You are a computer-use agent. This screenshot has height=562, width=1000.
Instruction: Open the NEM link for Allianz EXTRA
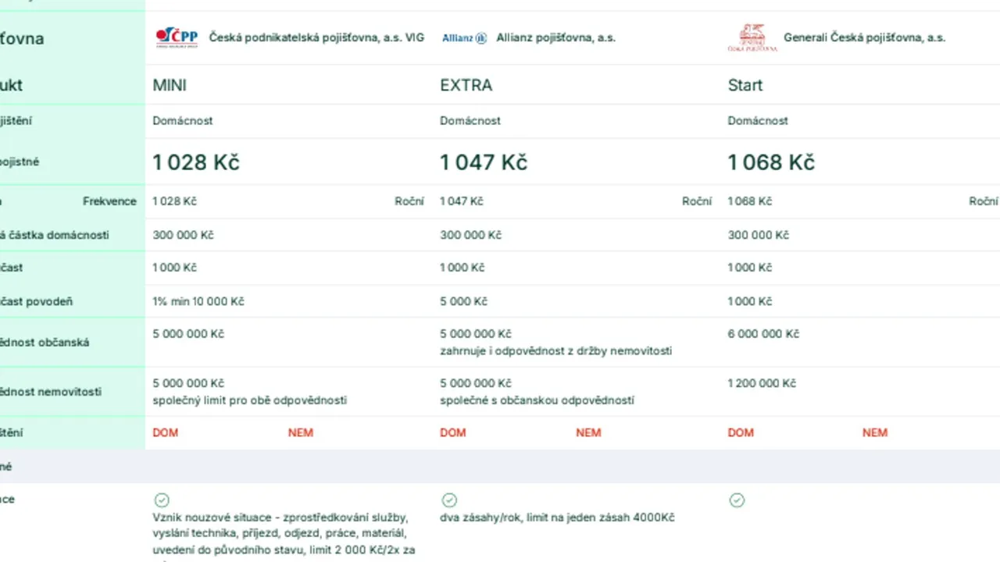[x=588, y=432]
